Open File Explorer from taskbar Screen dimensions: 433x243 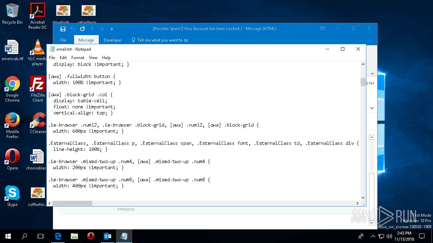point(74,236)
